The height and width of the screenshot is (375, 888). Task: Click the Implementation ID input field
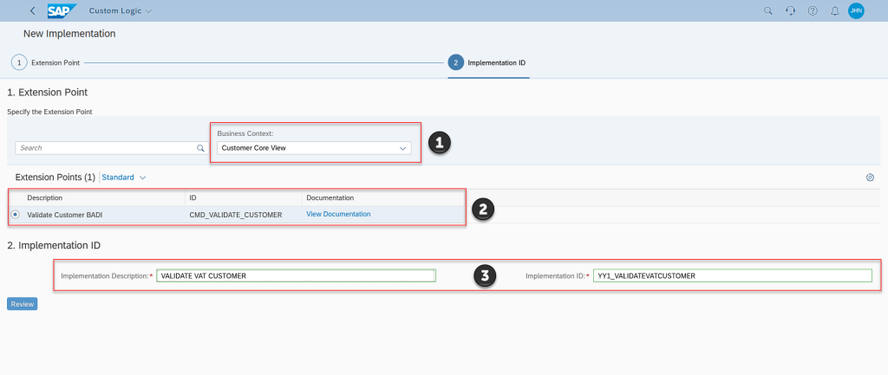(x=733, y=276)
